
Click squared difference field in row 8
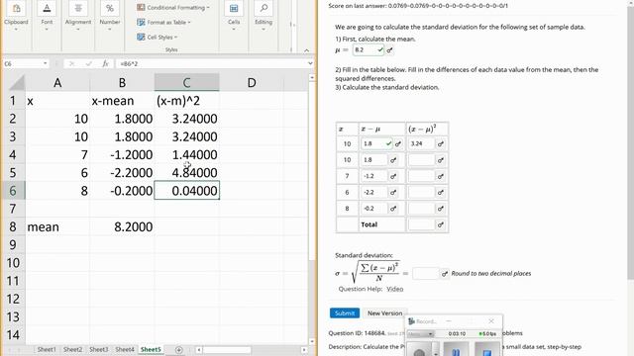[x=421, y=209]
